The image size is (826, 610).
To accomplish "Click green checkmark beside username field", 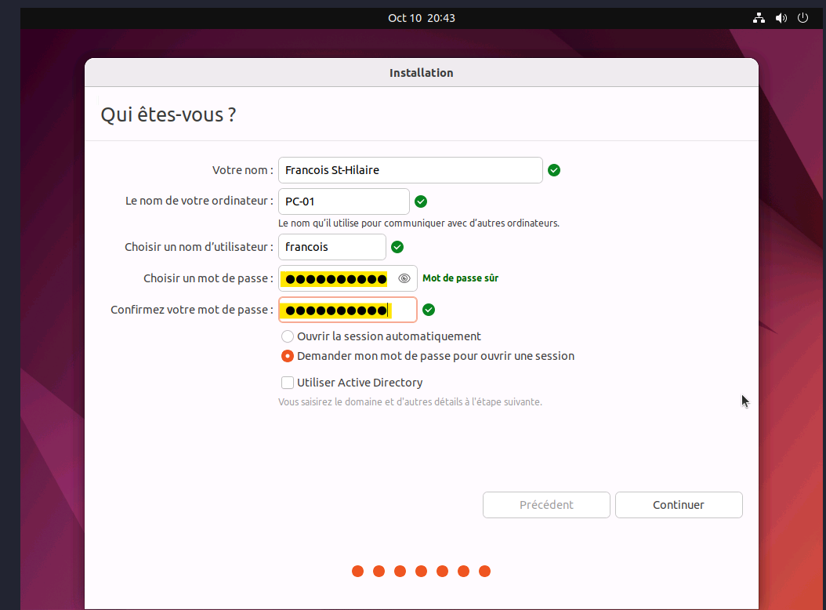I will click(x=397, y=247).
